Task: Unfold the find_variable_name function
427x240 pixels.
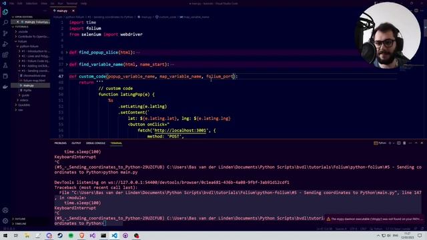Action: point(67,65)
